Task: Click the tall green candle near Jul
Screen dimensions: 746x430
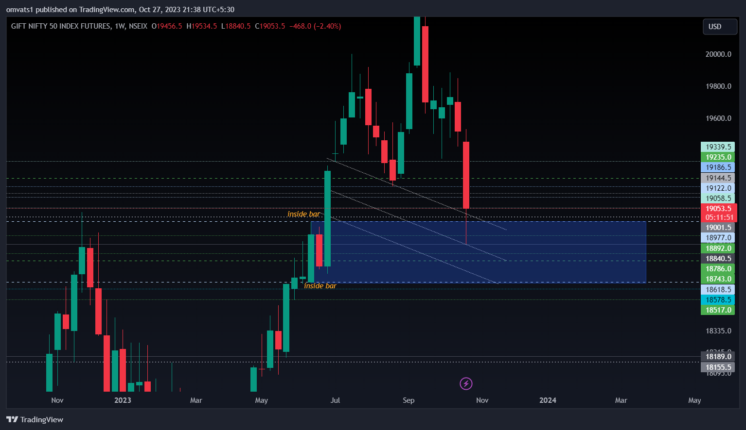Action: 328,218
